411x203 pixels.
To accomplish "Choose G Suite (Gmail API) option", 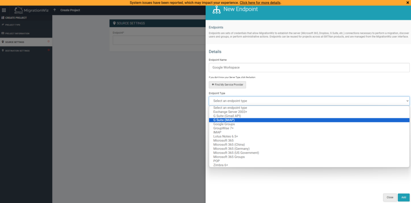I will click(x=227, y=116).
